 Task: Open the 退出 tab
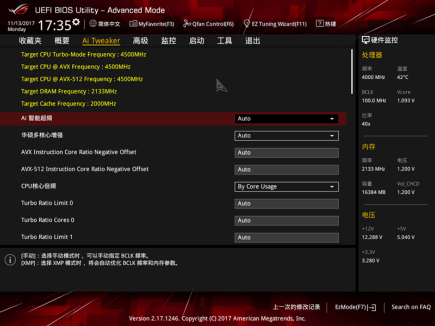tap(252, 41)
